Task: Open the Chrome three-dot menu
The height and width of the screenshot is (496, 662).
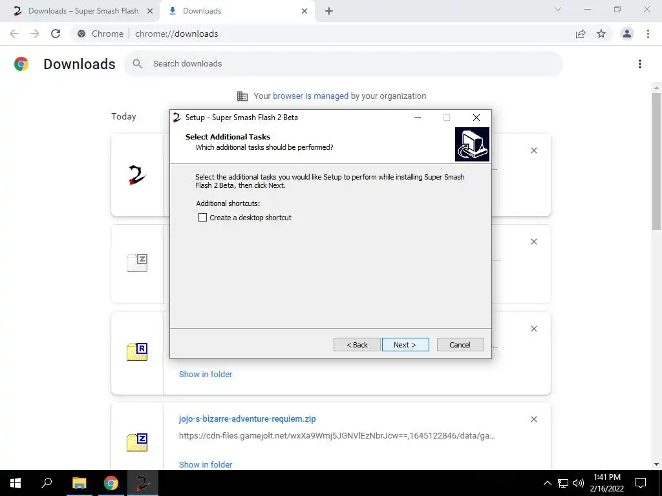Action: tap(648, 34)
